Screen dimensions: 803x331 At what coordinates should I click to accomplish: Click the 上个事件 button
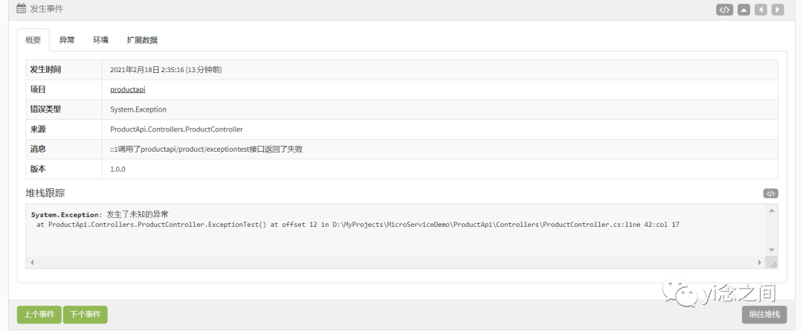click(x=39, y=315)
